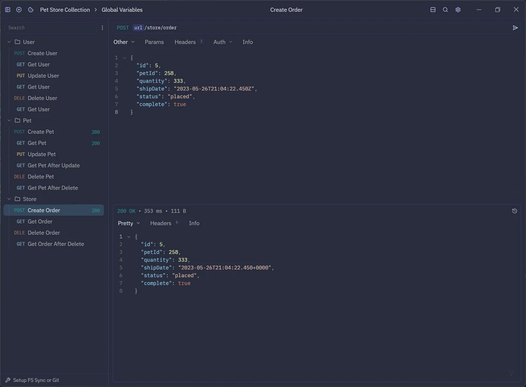The height and width of the screenshot is (387, 526).
Task: Click the response "quantity": 333 line
Action: [x=165, y=260]
